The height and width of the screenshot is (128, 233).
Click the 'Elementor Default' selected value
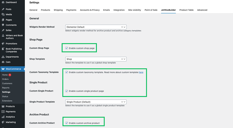[75, 27]
